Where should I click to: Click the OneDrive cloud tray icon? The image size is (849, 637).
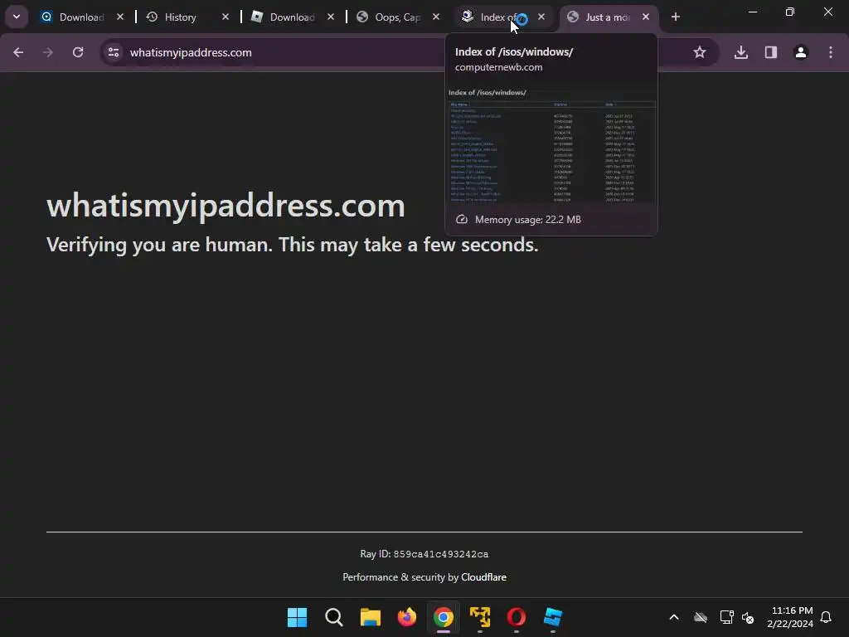tap(701, 617)
